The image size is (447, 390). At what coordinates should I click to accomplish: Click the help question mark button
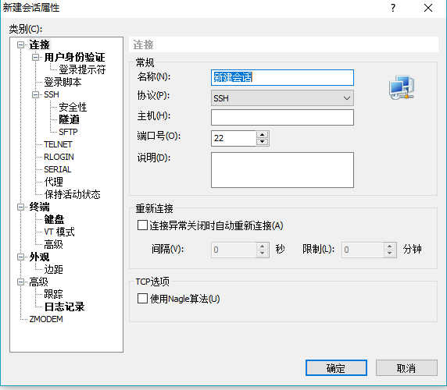click(x=393, y=8)
